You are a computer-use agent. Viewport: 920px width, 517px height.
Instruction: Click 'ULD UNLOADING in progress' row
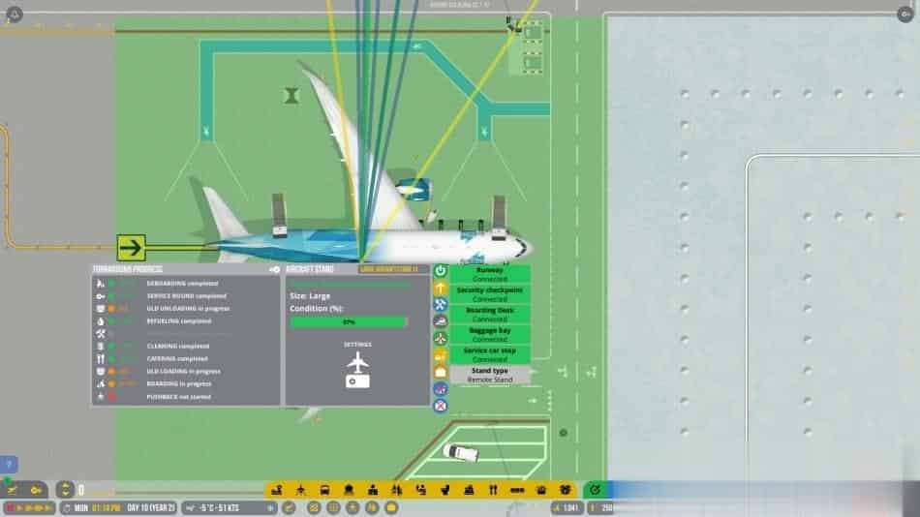click(x=185, y=309)
